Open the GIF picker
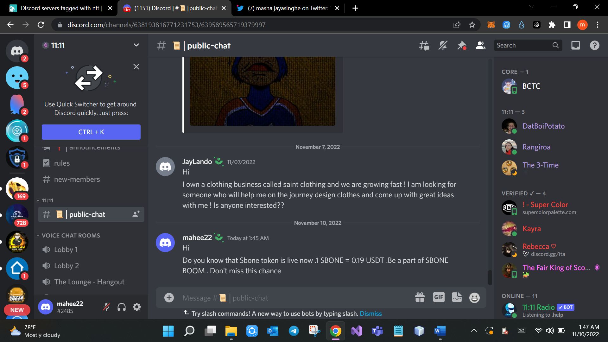 pos(439,297)
